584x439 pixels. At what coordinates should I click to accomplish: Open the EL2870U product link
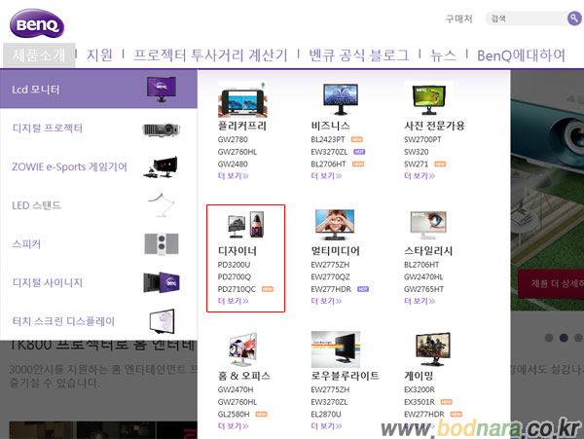pyautogui.click(x=326, y=414)
